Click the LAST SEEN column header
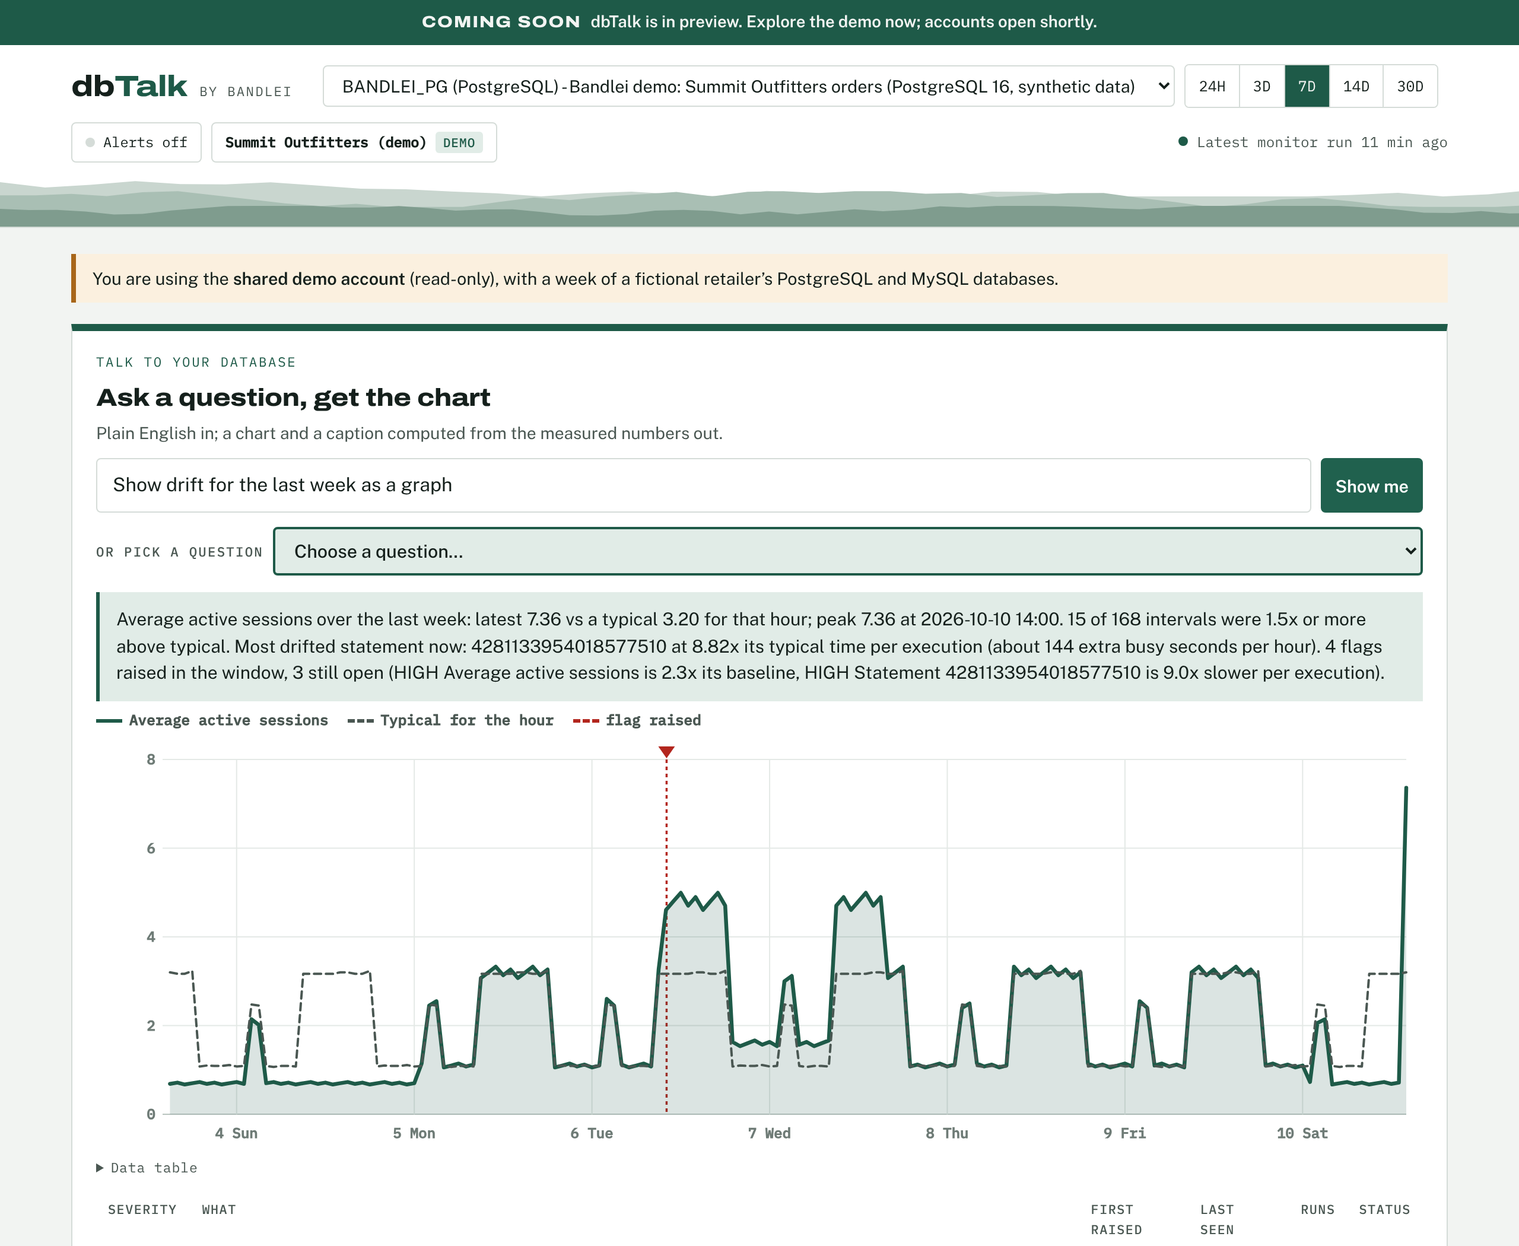 tap(1217, 1219)
